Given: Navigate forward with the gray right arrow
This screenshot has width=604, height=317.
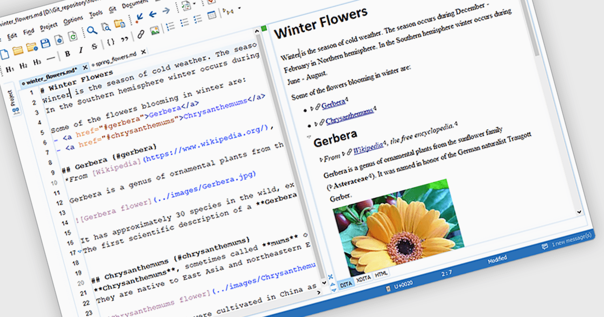Looking at the screenshot, I should pos(166,11).
